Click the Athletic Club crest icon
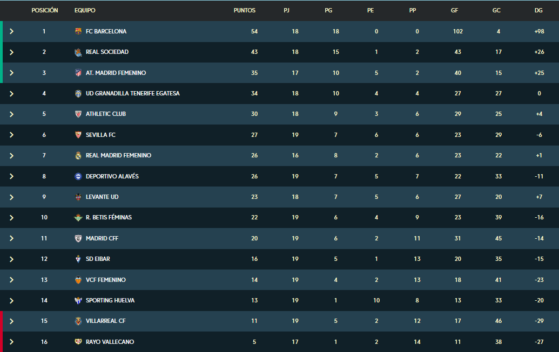This screenshot has width=559, height=352. click(x=78, y=114)
